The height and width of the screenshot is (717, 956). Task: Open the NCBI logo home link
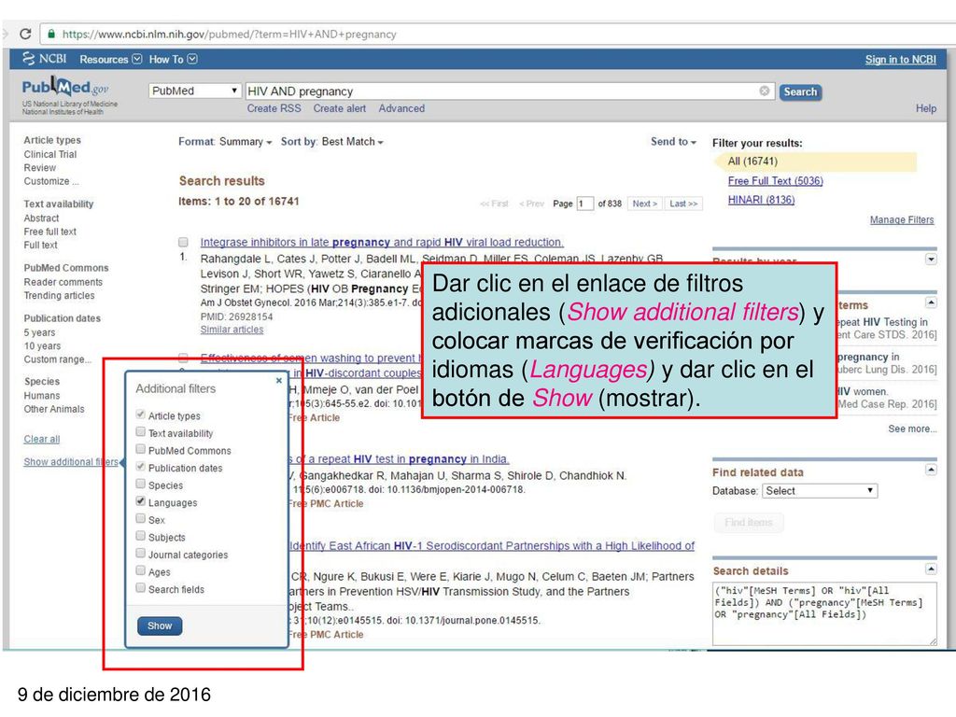[x=45, y=59]
